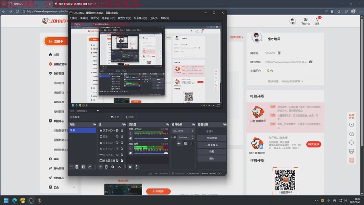
Task: Open 下载中心 in the Douyu page header
Action: (x=305, y=21)
